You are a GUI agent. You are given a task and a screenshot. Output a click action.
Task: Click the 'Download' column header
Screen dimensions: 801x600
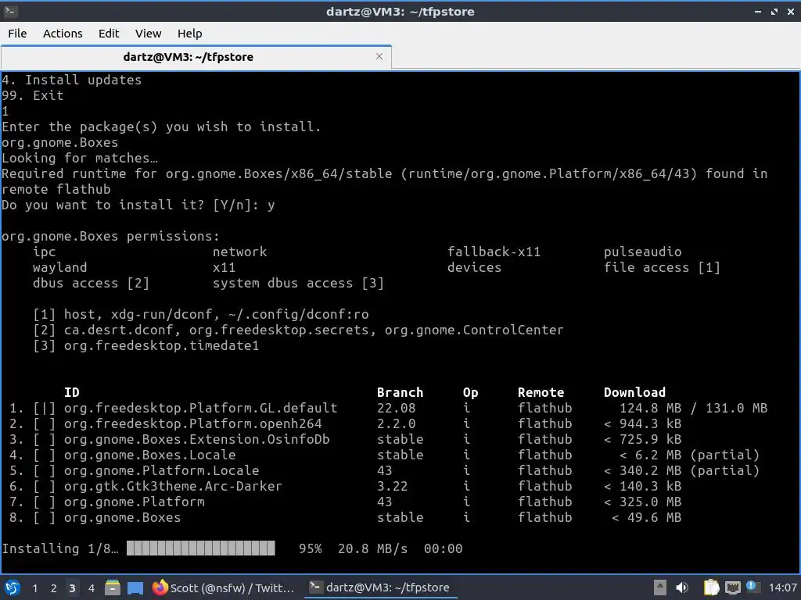click(634, 392)
